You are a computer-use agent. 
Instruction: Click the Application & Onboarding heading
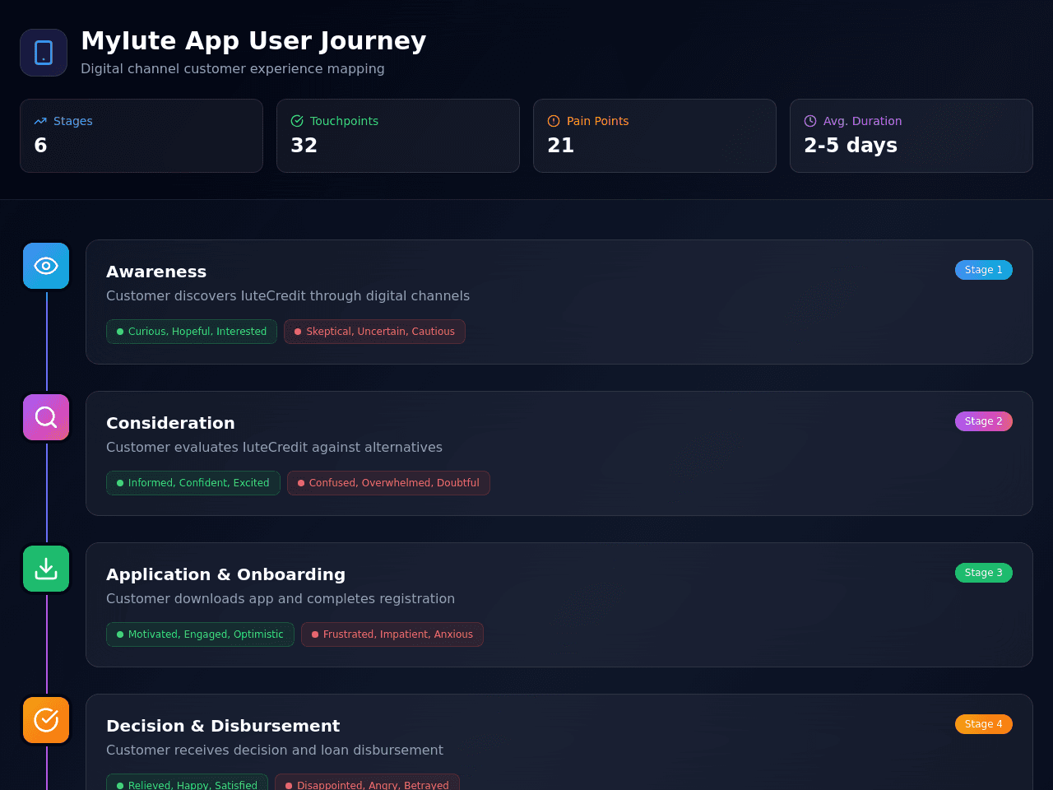pos(225,574)
